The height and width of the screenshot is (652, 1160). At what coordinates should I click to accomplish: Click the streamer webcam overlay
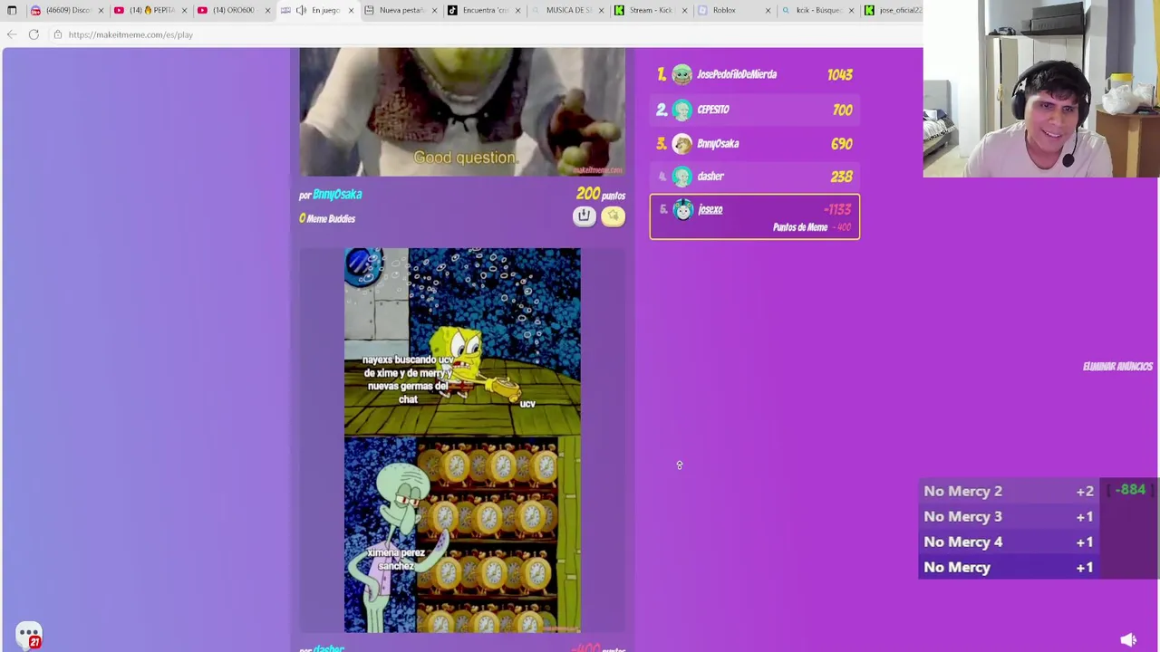point(1041,89)
